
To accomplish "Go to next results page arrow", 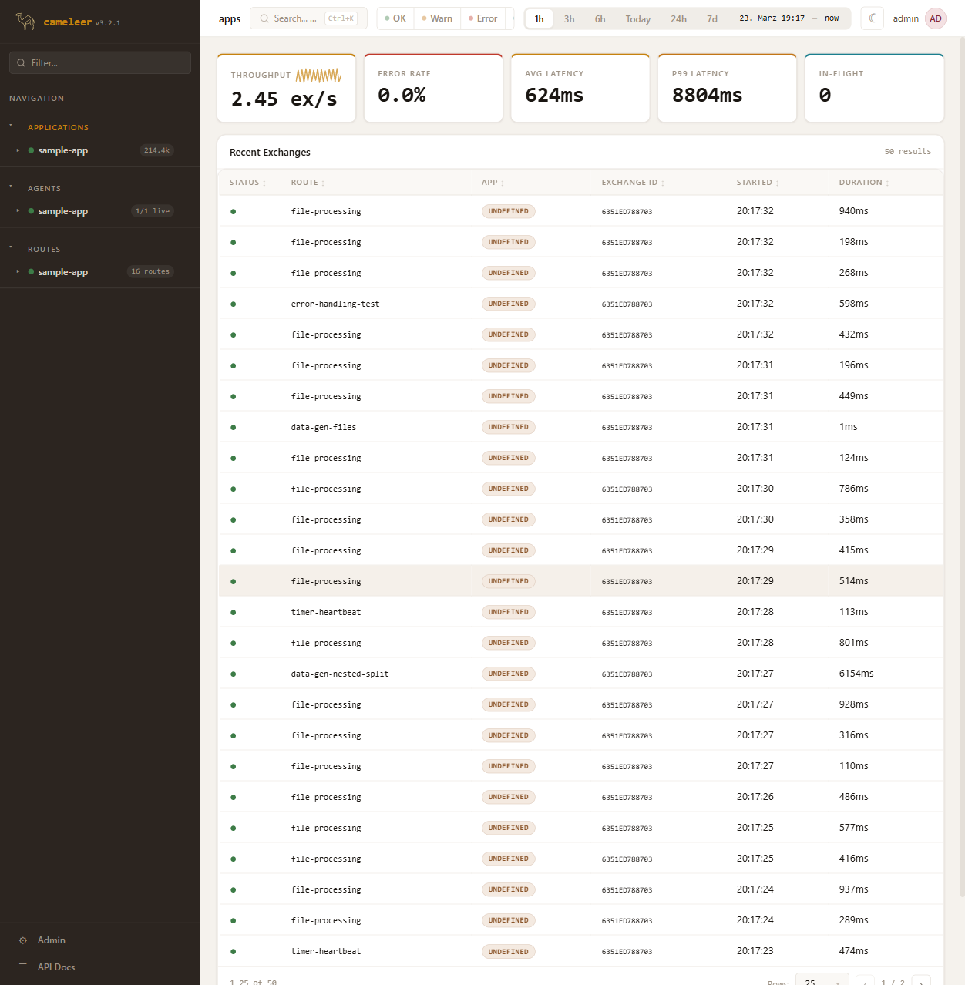I will click(920, 982).
